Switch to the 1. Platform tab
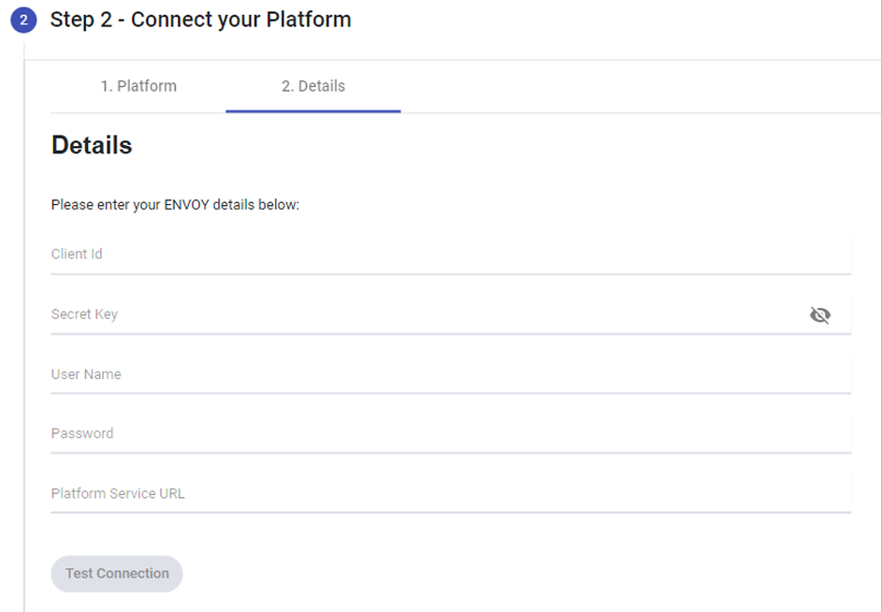Viewport: 882px width, 612px height. [x=138, y=86]
